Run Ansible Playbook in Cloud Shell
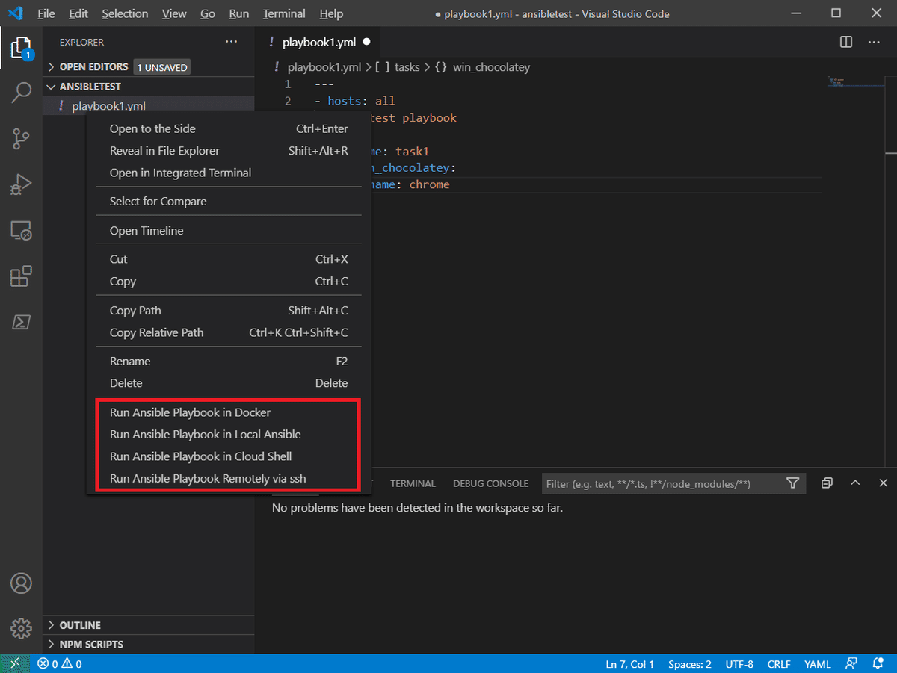This screenshot has width=897, height=673. pyautogui.click(x=229, y=456)
